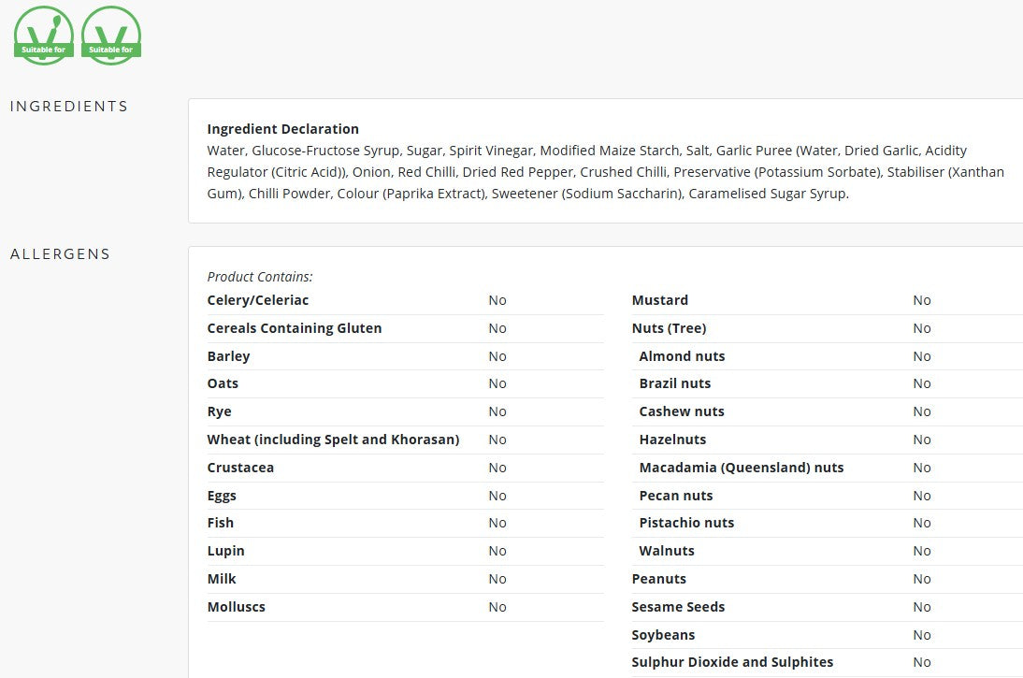Click the No value beside Milk
Screen dimensions: 1023x678
497,579
